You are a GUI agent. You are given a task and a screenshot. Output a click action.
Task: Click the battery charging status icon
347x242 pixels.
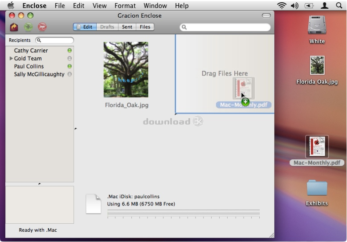pos(309,6)
